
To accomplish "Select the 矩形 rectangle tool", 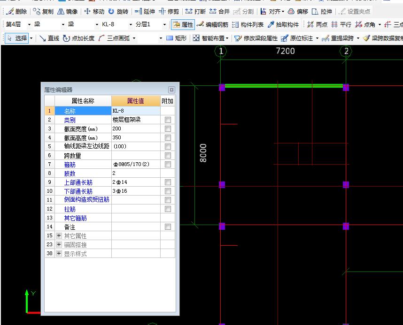I will pyautogui.click(x=177, y=38).
